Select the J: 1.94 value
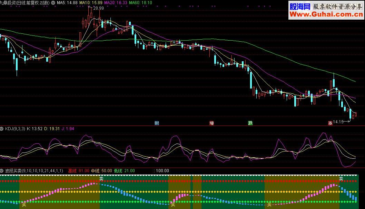Image resolution: width=365 pixels, height=209 pixels. pos(68,129)
